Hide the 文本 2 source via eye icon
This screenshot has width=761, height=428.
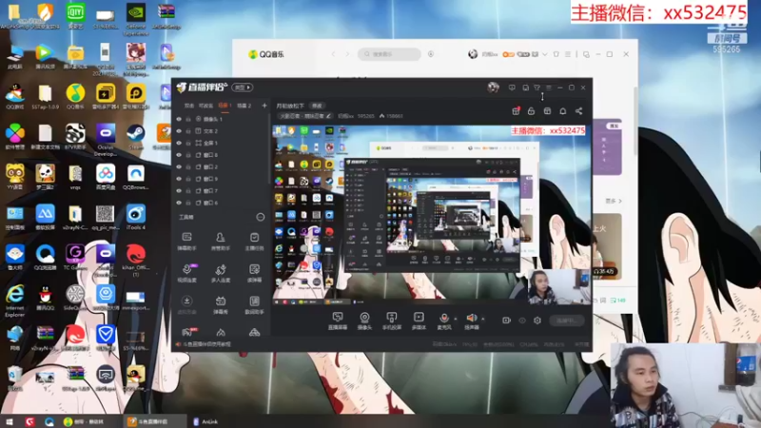pyautogui.click(x=179, y=131)
